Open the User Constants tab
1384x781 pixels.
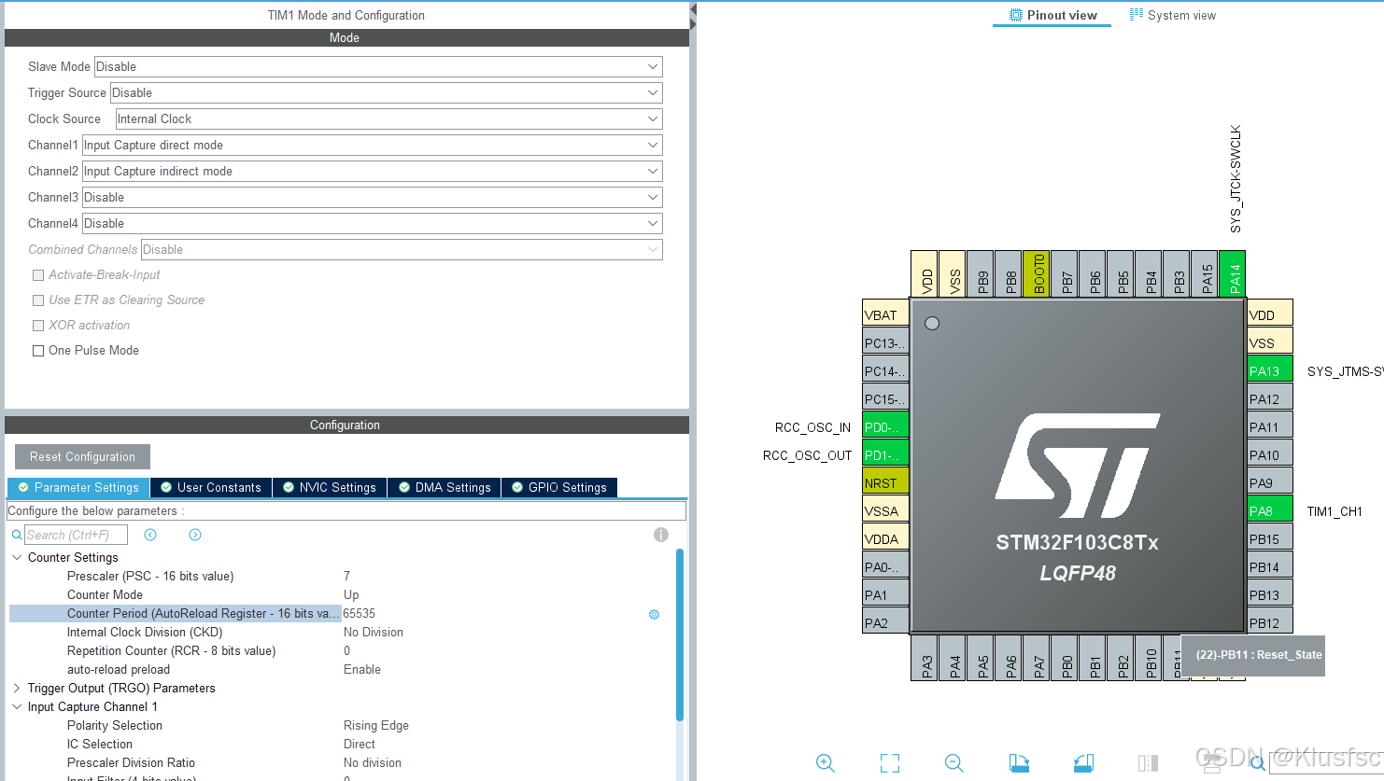click(x=211, y=487)
